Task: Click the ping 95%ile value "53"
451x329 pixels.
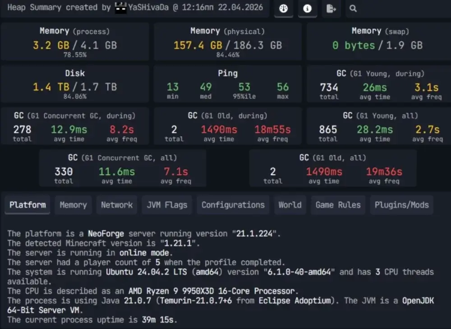Action: point(244,87)
